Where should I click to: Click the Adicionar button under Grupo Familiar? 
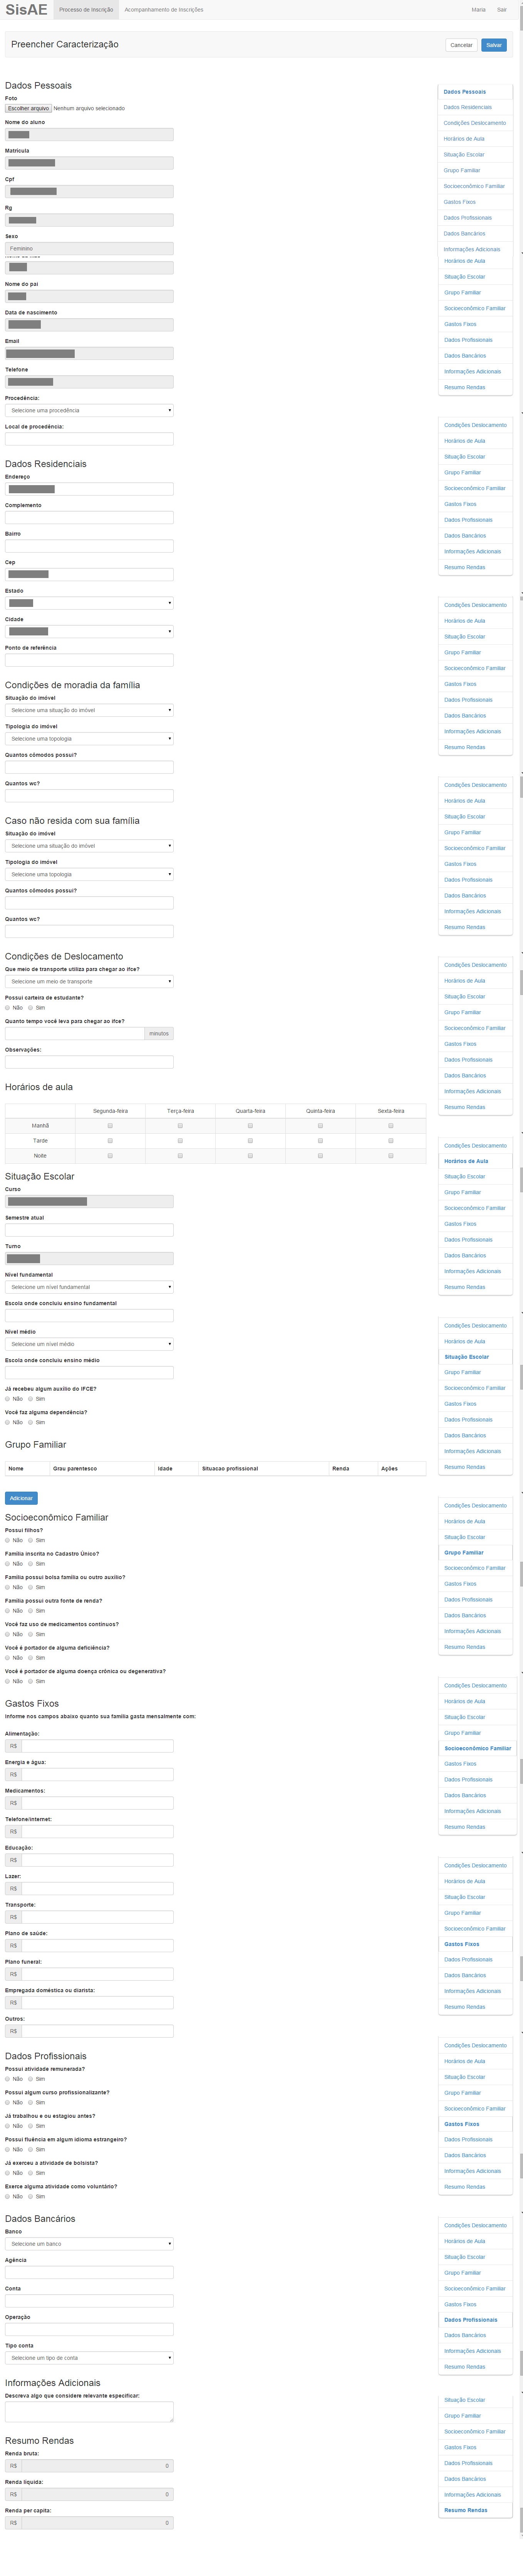click(21, 1498)
